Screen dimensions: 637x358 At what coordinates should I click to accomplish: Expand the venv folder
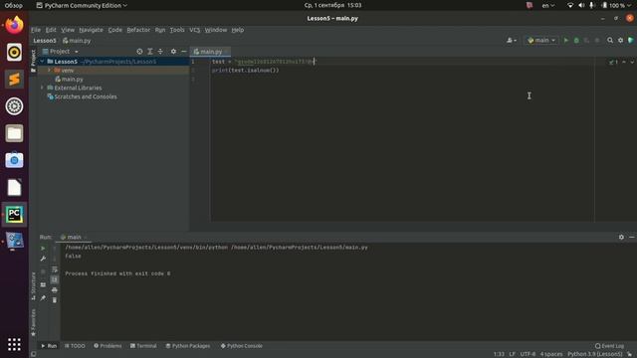pyautogui.click(x=49, y=71)
